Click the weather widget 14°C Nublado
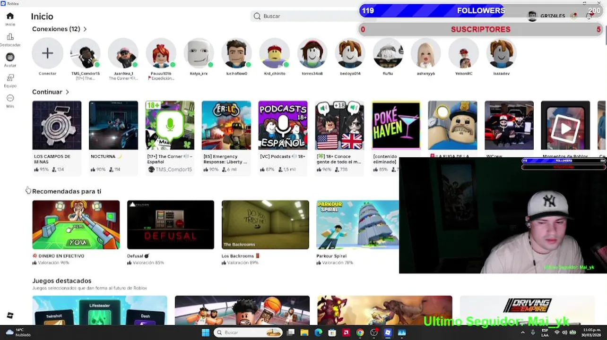The image size is (607, 340). (18, 332)
